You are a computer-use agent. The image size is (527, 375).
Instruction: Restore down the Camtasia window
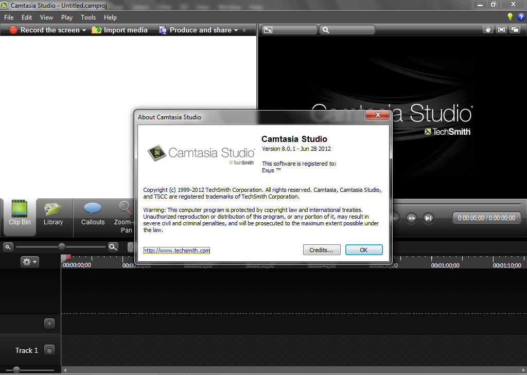click(494, 4)
